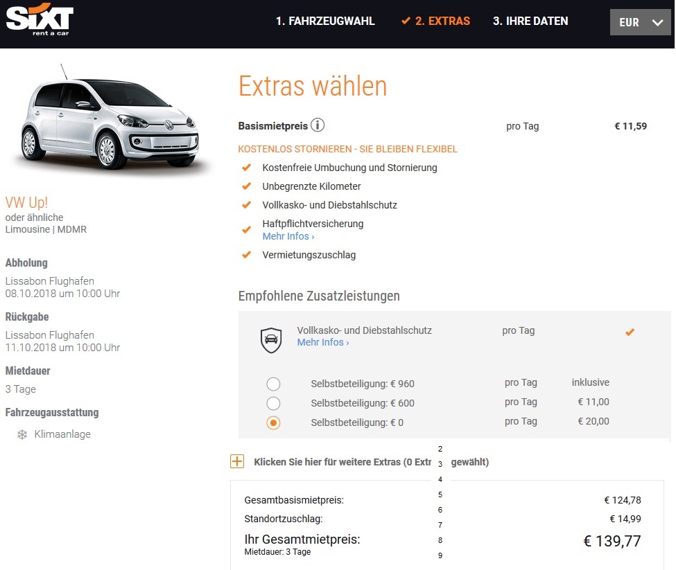Viewport: 676px width, 570px height.
Task: Click the checkmark beside Vermietungszuschlag
Action: (x=246, y=255)
